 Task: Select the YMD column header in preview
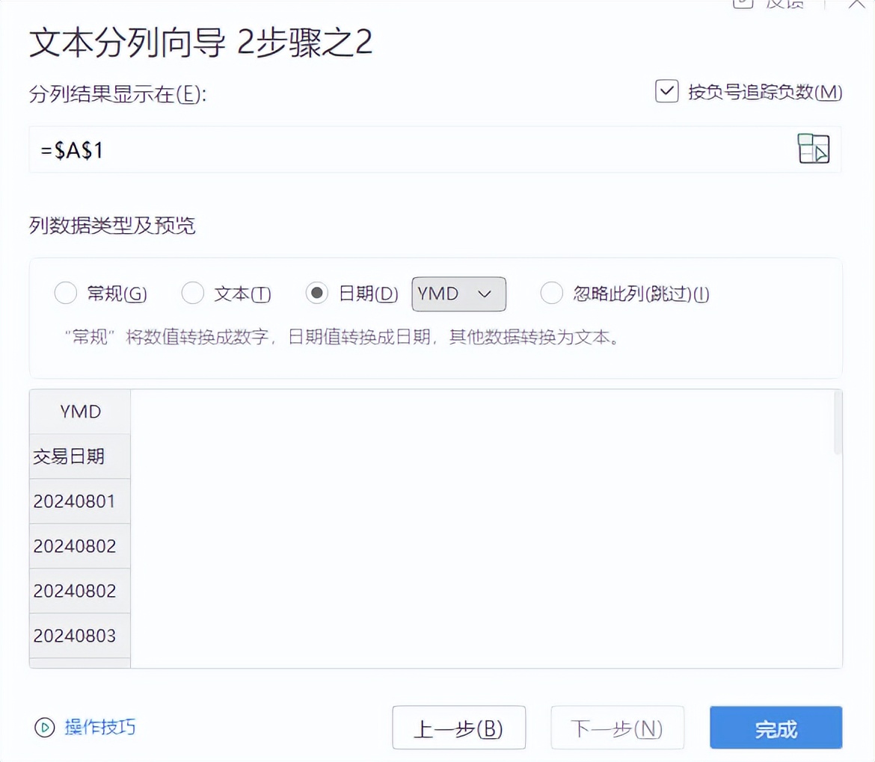tap(80, 412)
